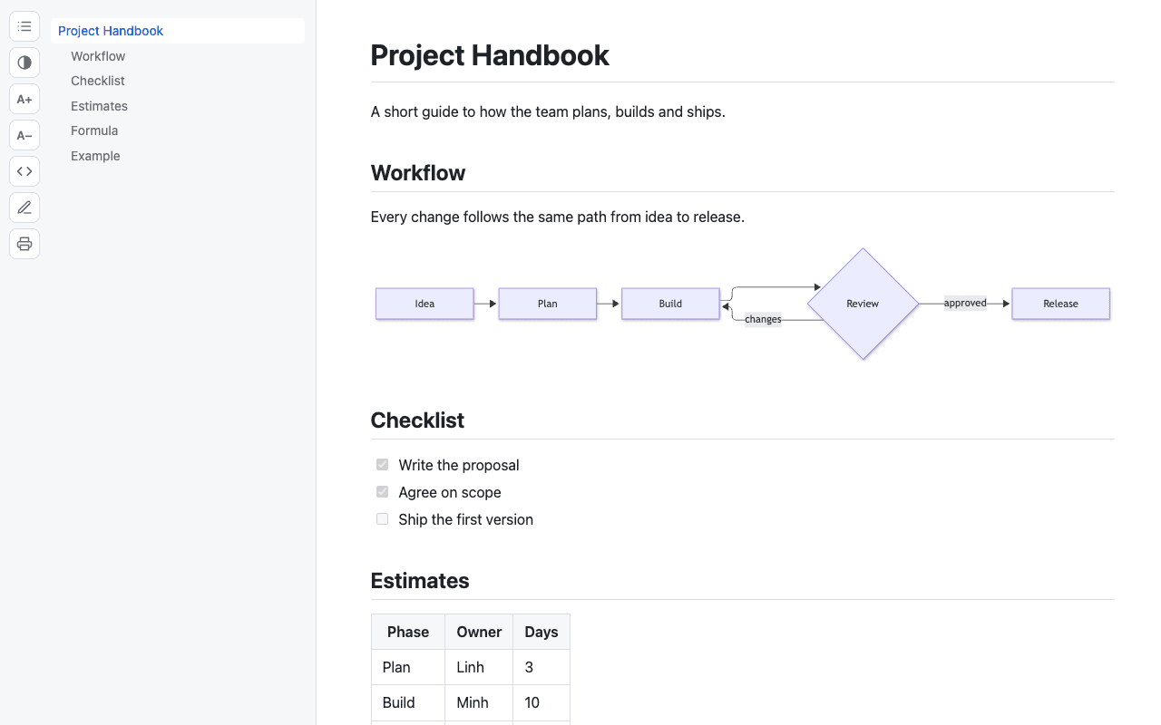Image resolution: width=1161 pixels, height=725 pixels.
Task: Select the Release node in the flowchart
Action: tap(1060, 304)
